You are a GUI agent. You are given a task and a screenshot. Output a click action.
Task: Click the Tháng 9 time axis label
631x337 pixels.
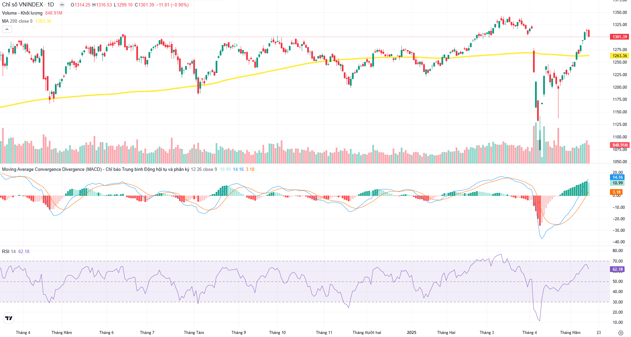pos(239,333)
